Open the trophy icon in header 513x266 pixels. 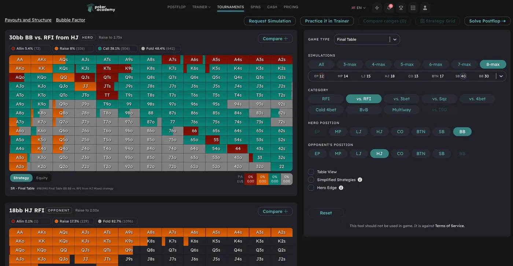401,8
